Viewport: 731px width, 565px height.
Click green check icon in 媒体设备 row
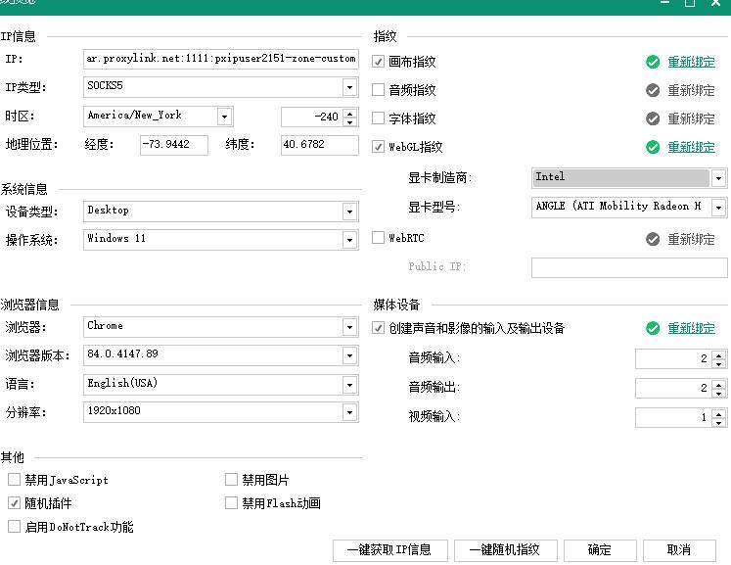[x=653, y=328]
